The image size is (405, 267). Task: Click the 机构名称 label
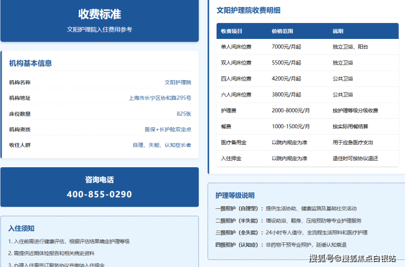pos(20,82)
